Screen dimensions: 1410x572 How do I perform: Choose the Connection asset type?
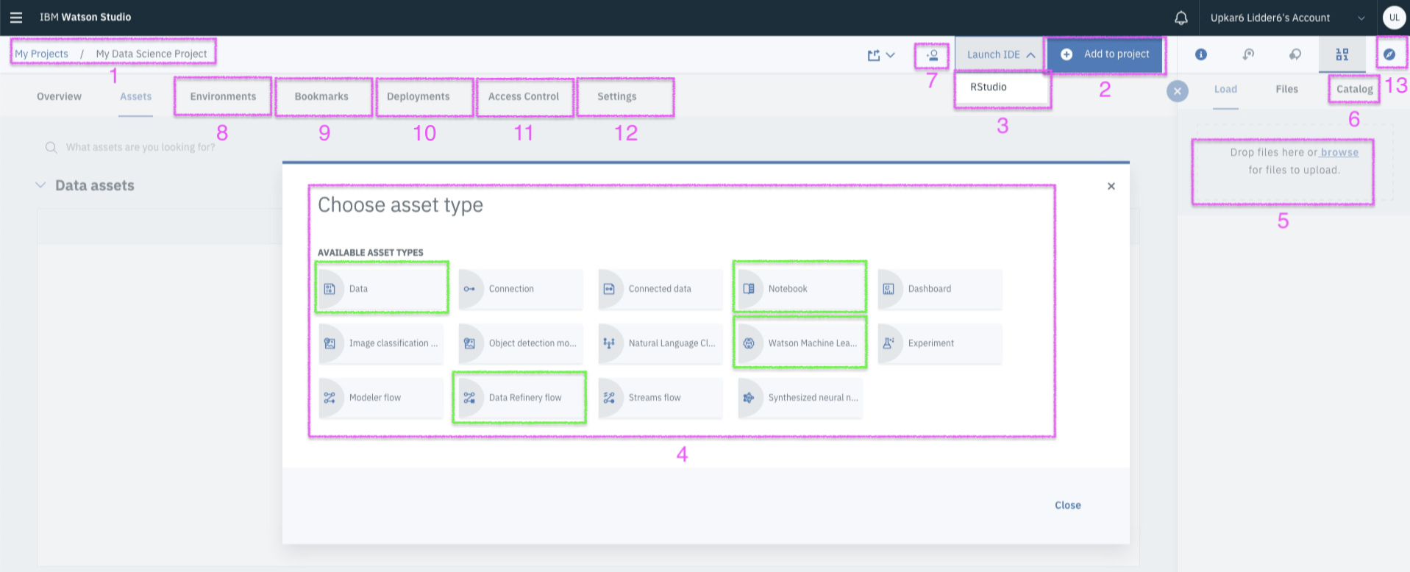tap(521, 289)
